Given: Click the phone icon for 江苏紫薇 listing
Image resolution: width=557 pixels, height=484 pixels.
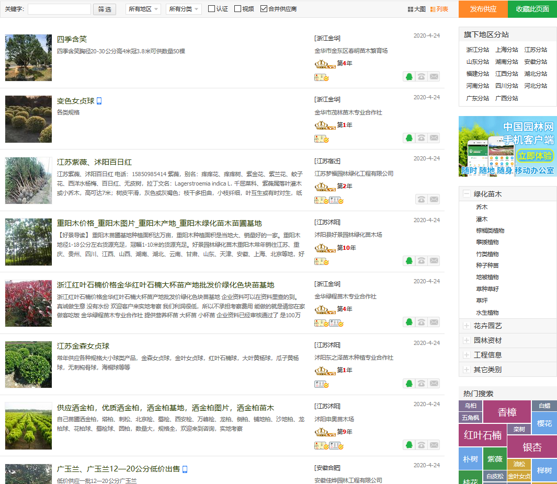Looking at the screenshot, I should click(x=422, y=199).
